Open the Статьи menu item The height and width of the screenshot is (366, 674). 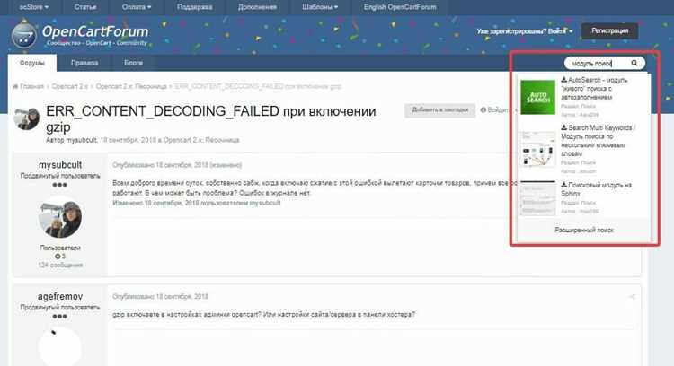[85, 7]
